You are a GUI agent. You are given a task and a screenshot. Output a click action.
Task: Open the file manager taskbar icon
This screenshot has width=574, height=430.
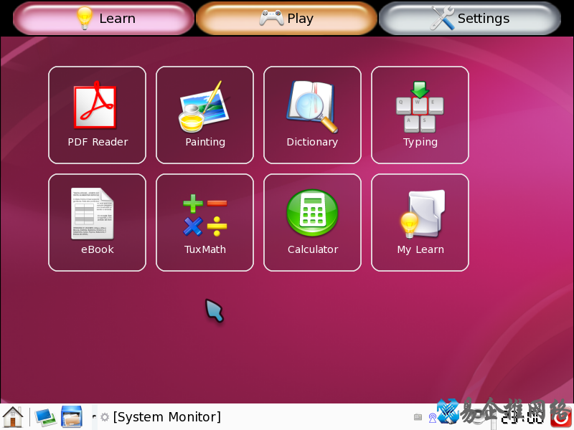point(72,416)
